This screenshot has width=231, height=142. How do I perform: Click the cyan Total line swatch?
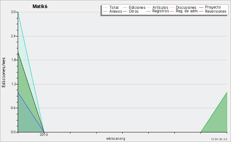pyautogui.click(x=105, y=7)
